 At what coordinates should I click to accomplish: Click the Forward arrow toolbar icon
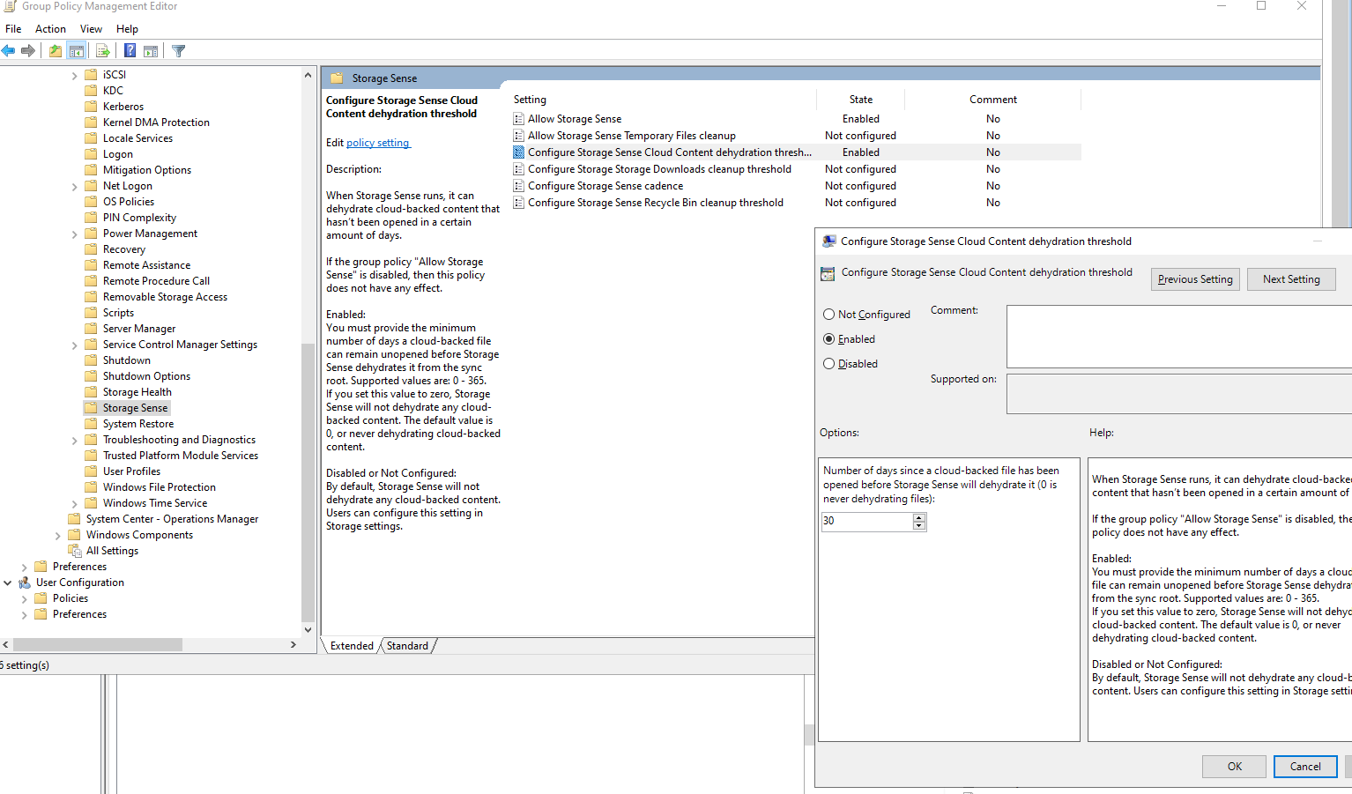[x=28, y=51]
